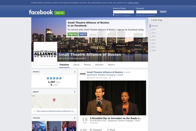Click Small Theatre Alliance of Boston post author
The height and width of the screenshot is (131, 196).
(x=105, y=72)
